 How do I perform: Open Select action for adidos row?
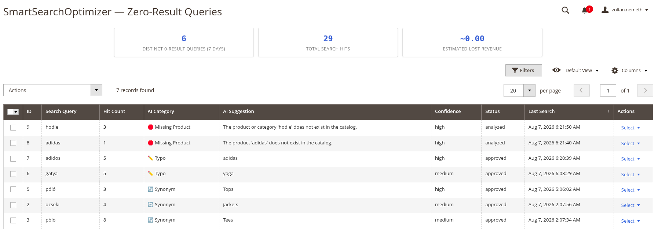pos(630,159)
